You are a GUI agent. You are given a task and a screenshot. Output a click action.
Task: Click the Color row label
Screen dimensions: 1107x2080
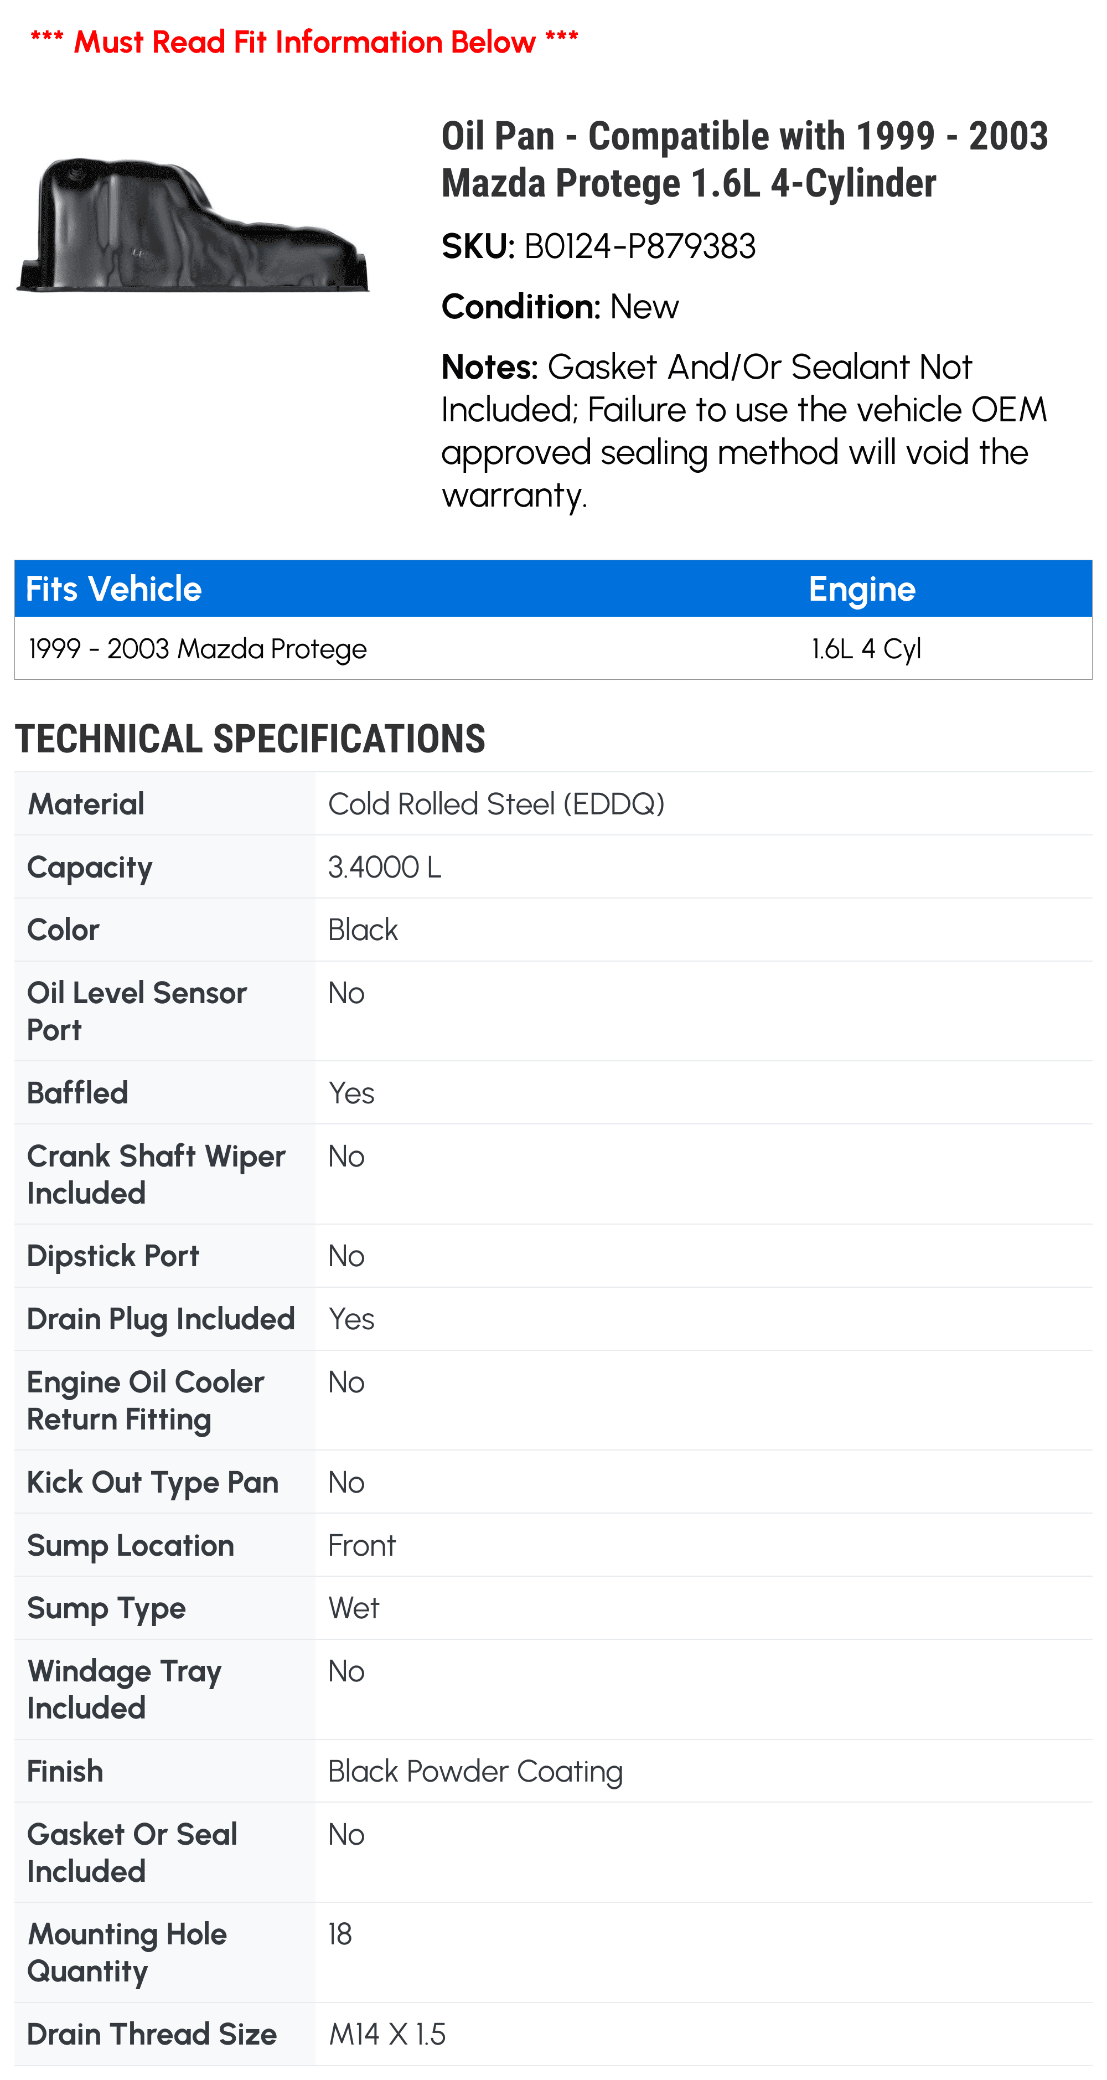[x=63, y=930]
